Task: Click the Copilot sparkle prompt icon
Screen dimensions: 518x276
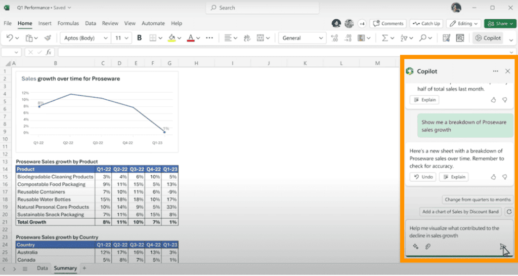Action: coord(416,246)
